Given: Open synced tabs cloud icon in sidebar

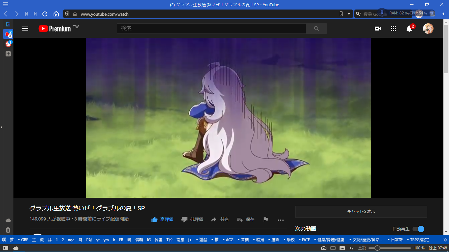Looking at the screenshot, I should point(8,220).
